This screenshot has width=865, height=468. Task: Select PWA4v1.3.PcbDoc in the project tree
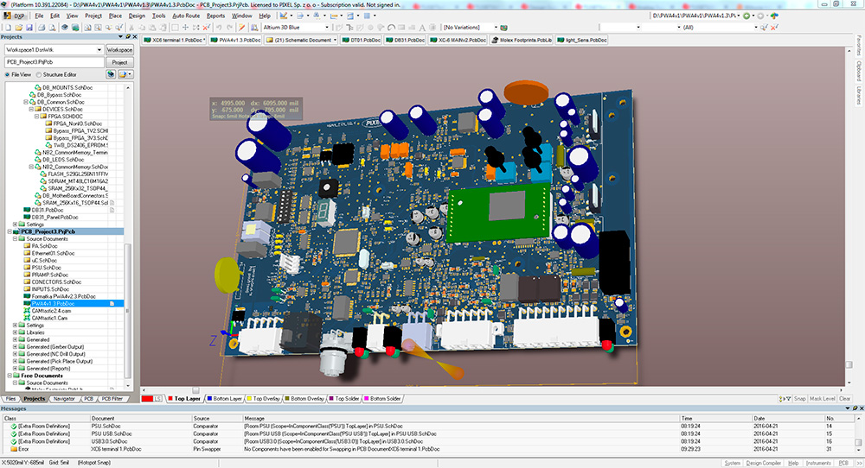pos(53,303)
